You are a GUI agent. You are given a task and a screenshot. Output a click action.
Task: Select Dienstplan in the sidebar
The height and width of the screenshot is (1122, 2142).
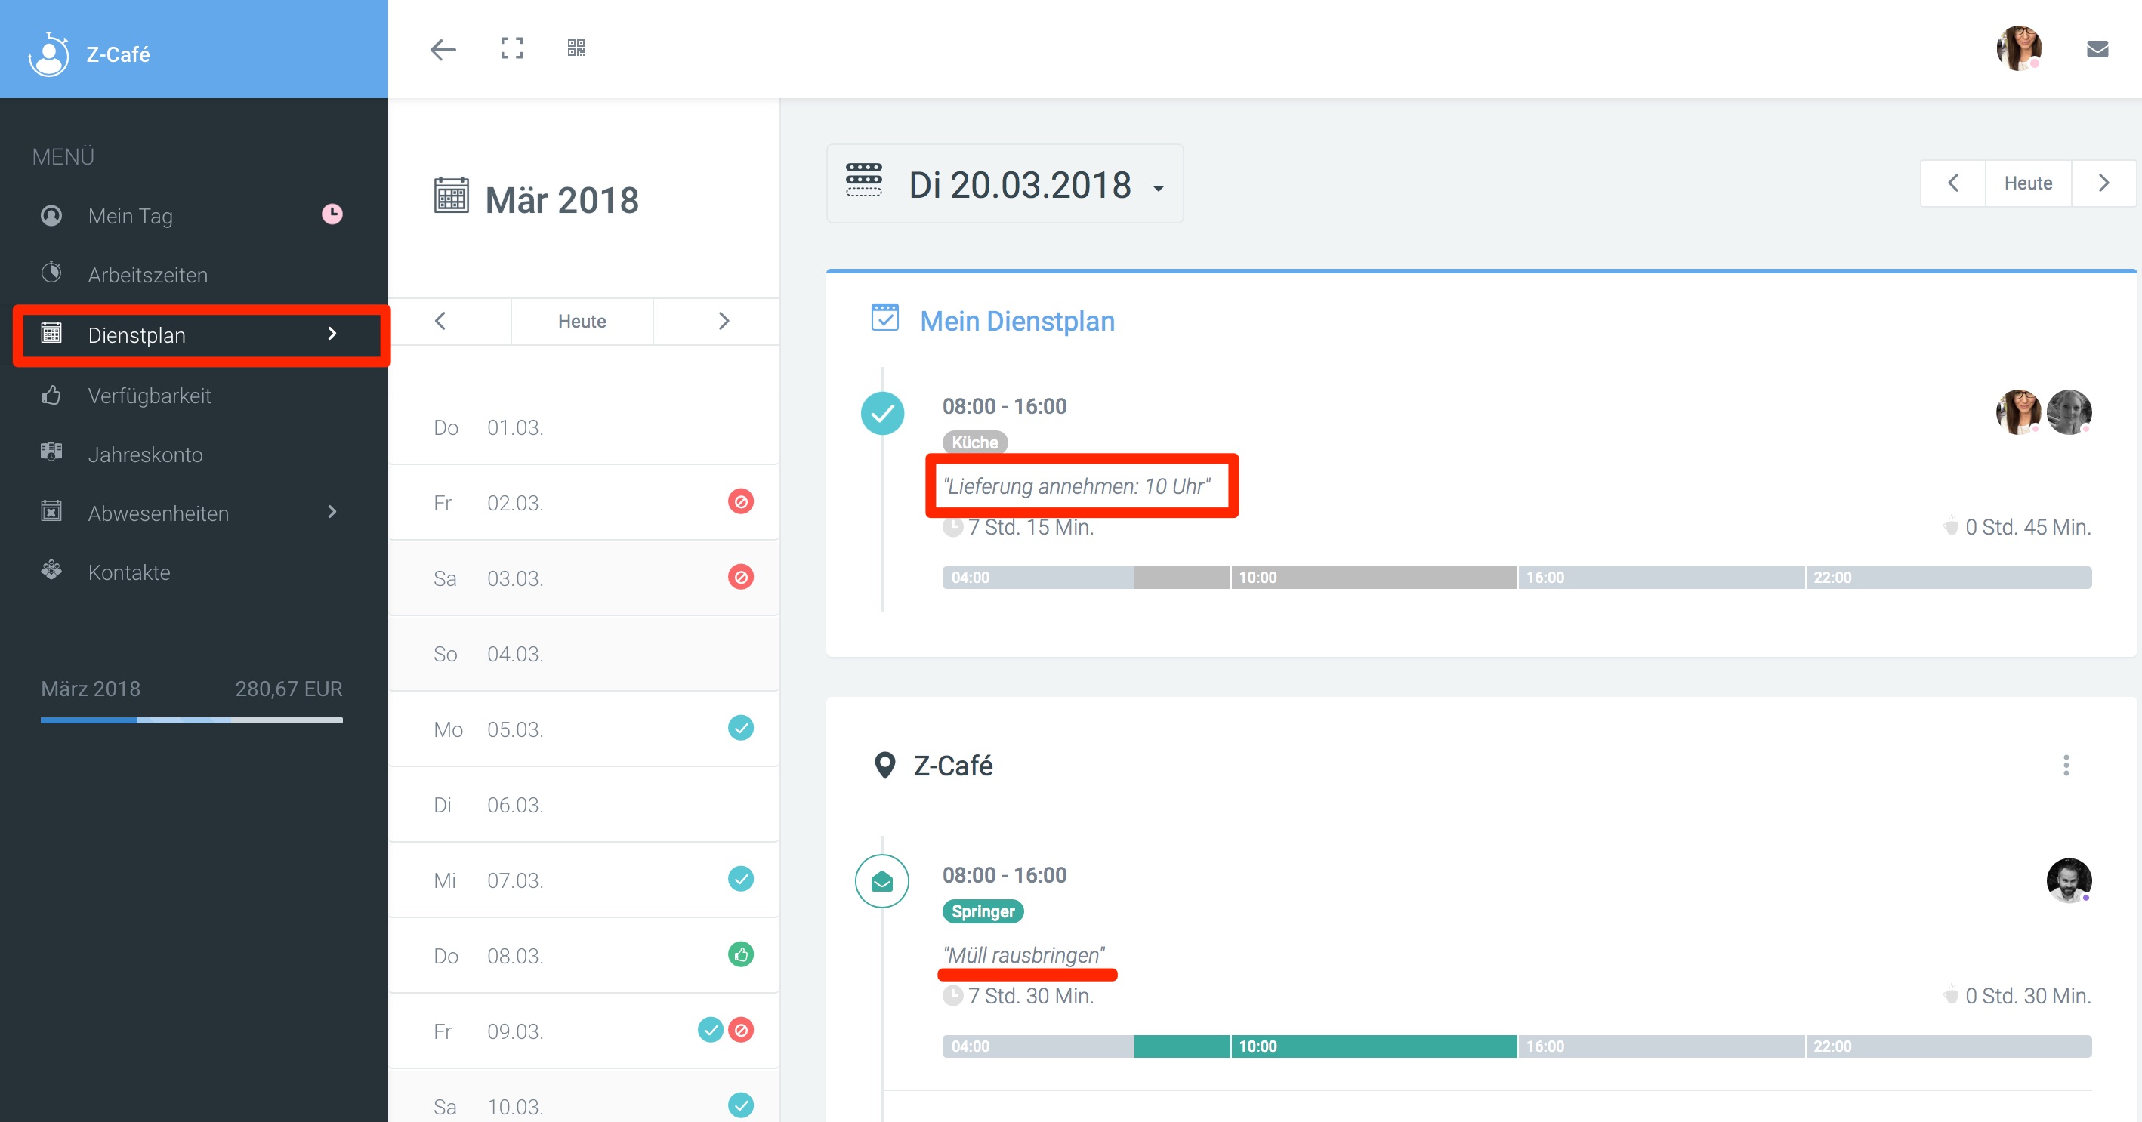tap(194, 335)
